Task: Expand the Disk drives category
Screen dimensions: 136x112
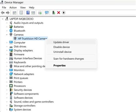Action: [x=7, y=47]
